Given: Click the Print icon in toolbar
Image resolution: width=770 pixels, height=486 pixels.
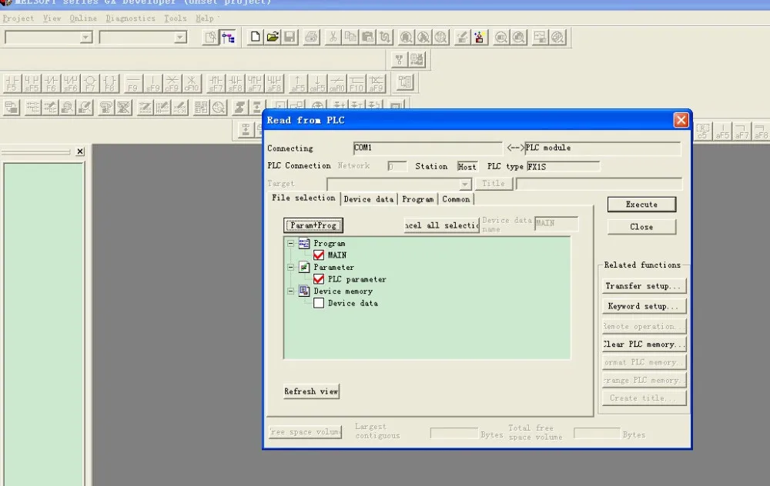Looking at the screenshot, I should tap(311, 37).
